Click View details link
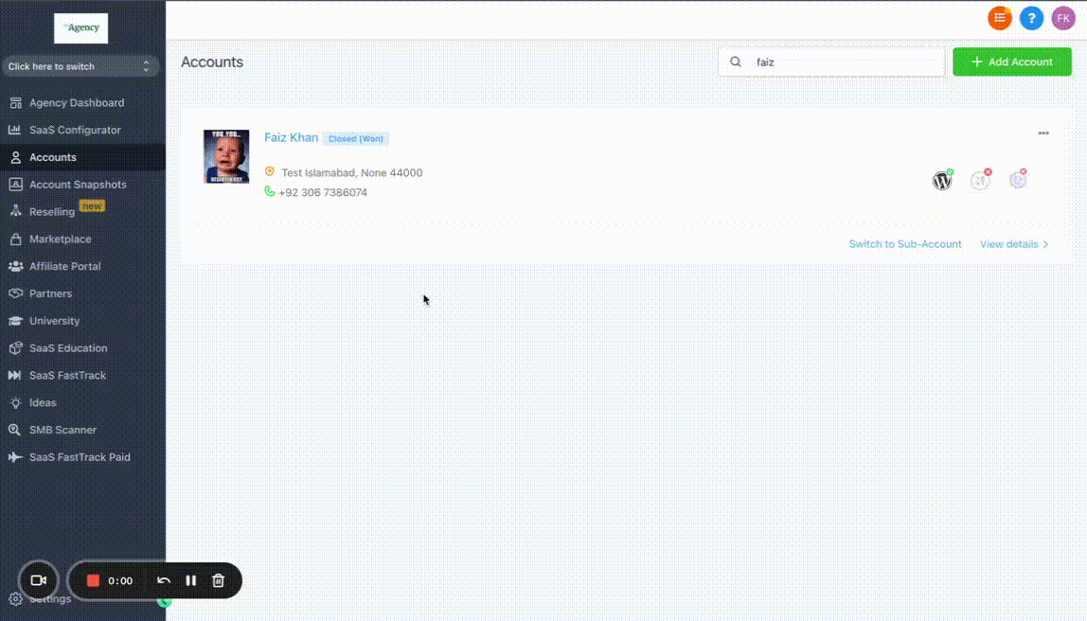This screenshot has height=621, width=1087. point(1013,244)
